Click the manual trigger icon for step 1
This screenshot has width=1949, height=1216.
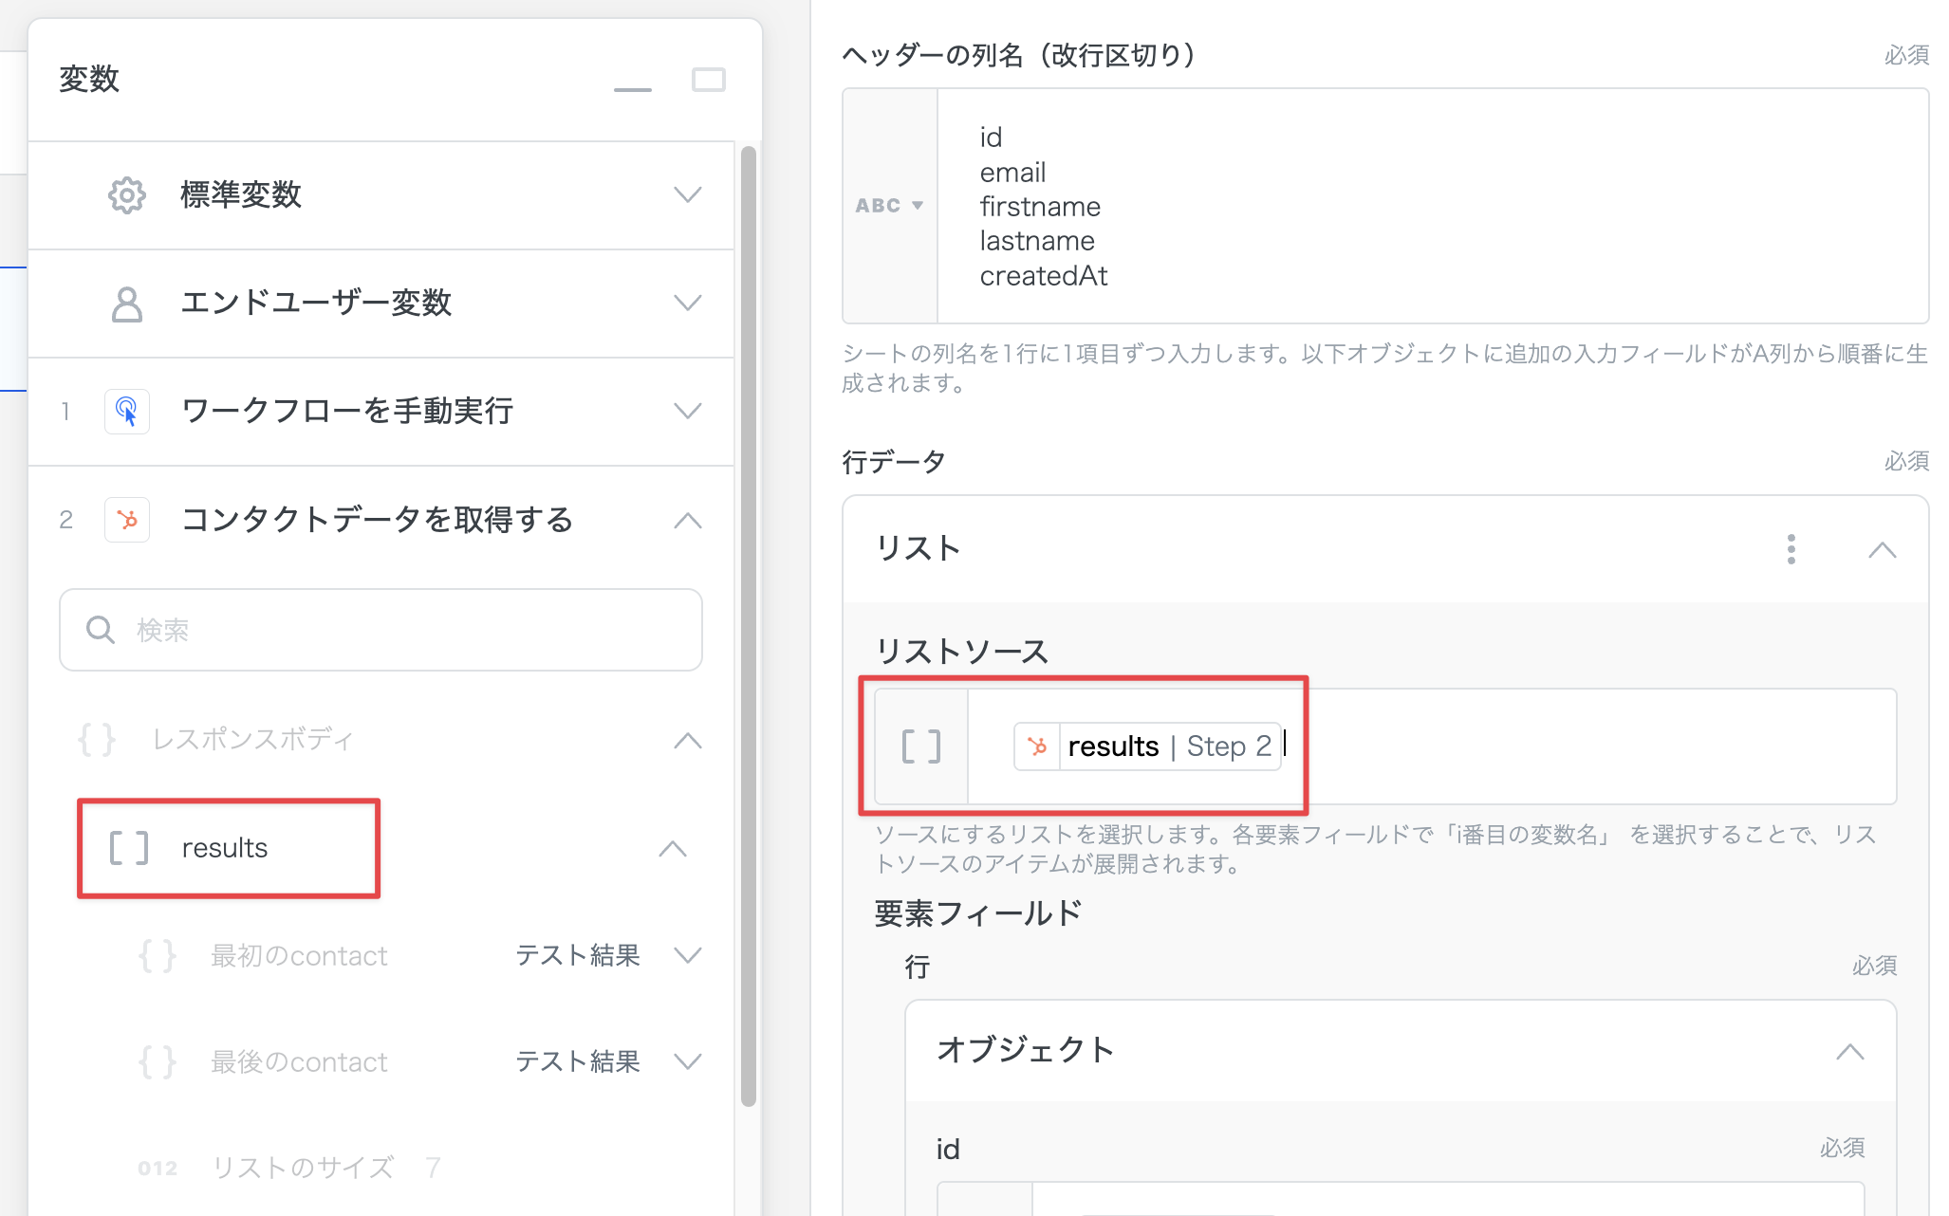(126, 412)
